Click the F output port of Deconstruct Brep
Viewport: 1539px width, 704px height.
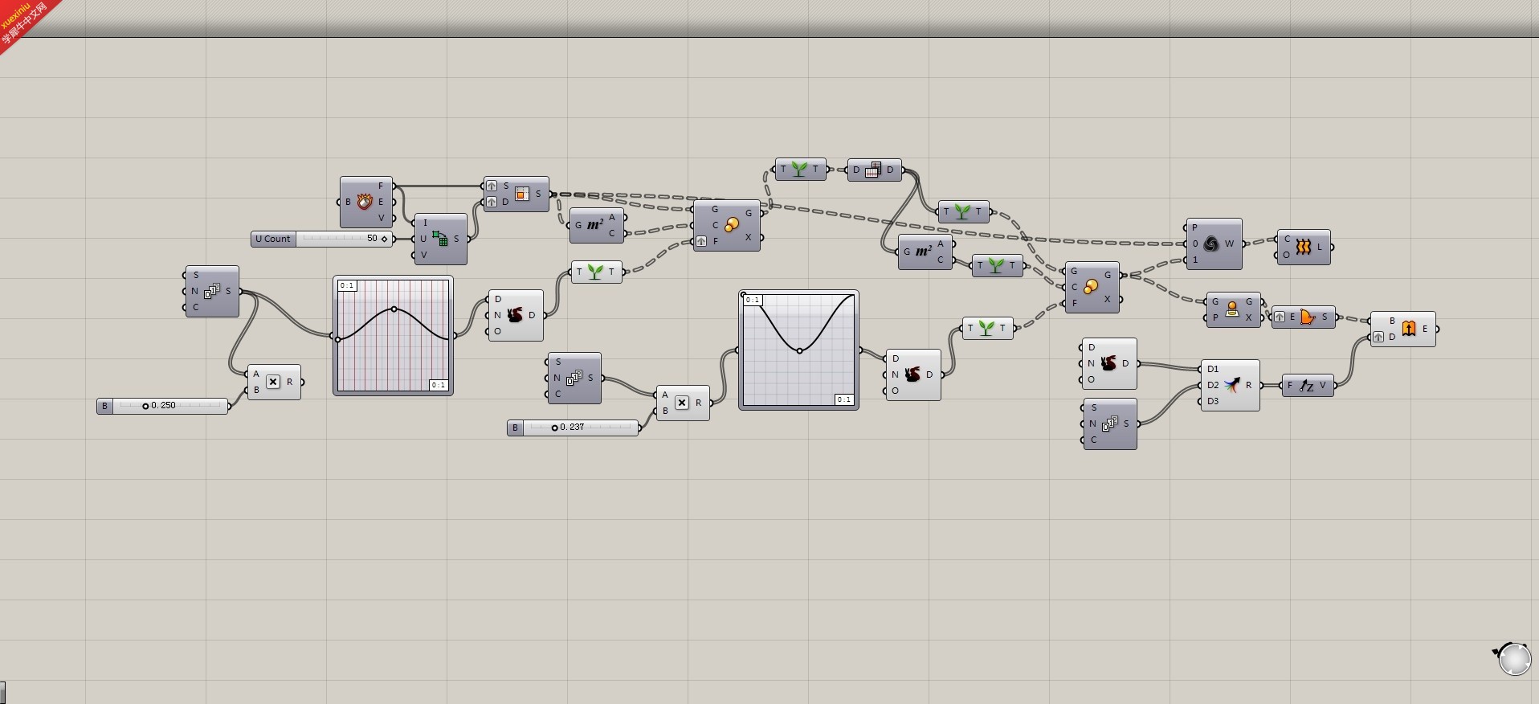click(x=394, y=186)
